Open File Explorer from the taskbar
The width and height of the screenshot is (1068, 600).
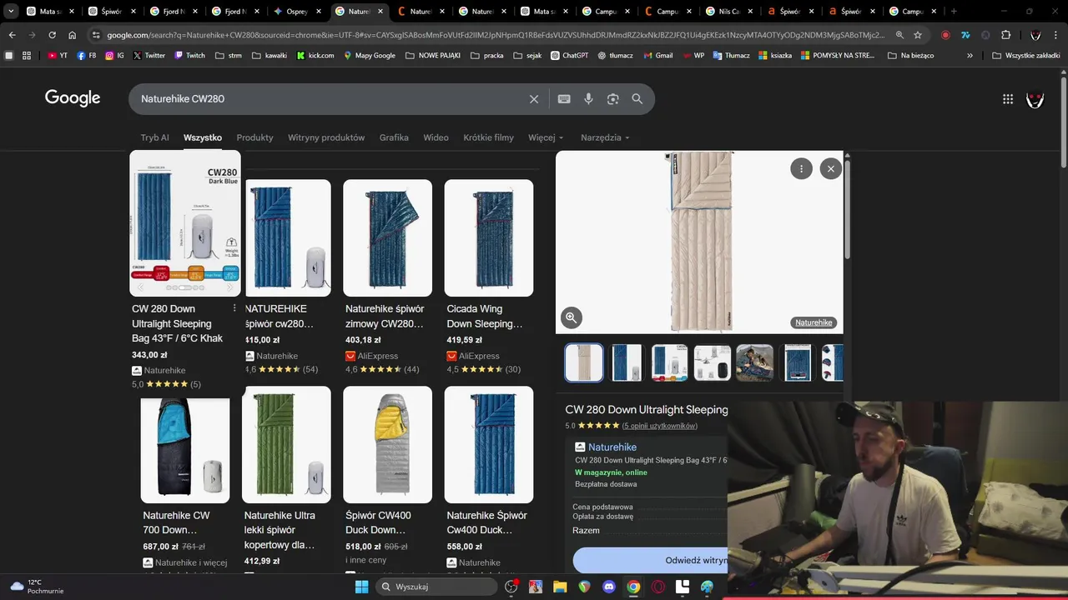[560, 587]
